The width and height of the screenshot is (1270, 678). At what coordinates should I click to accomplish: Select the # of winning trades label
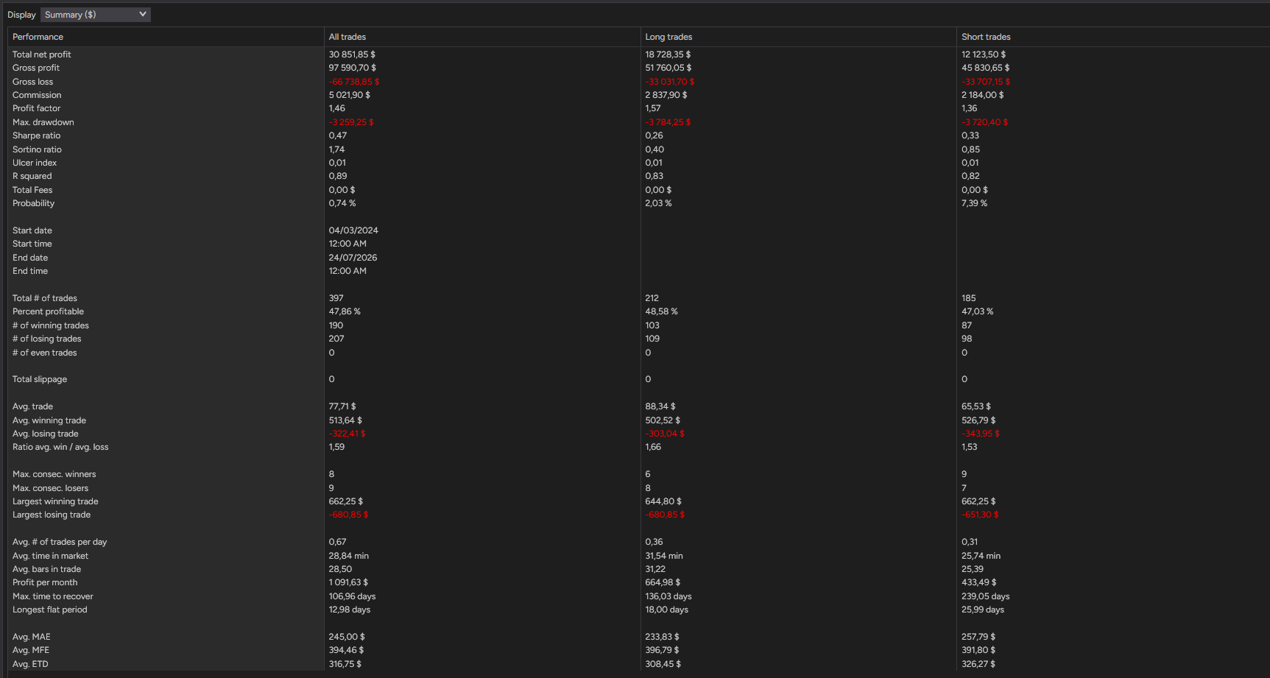[51, 325]
